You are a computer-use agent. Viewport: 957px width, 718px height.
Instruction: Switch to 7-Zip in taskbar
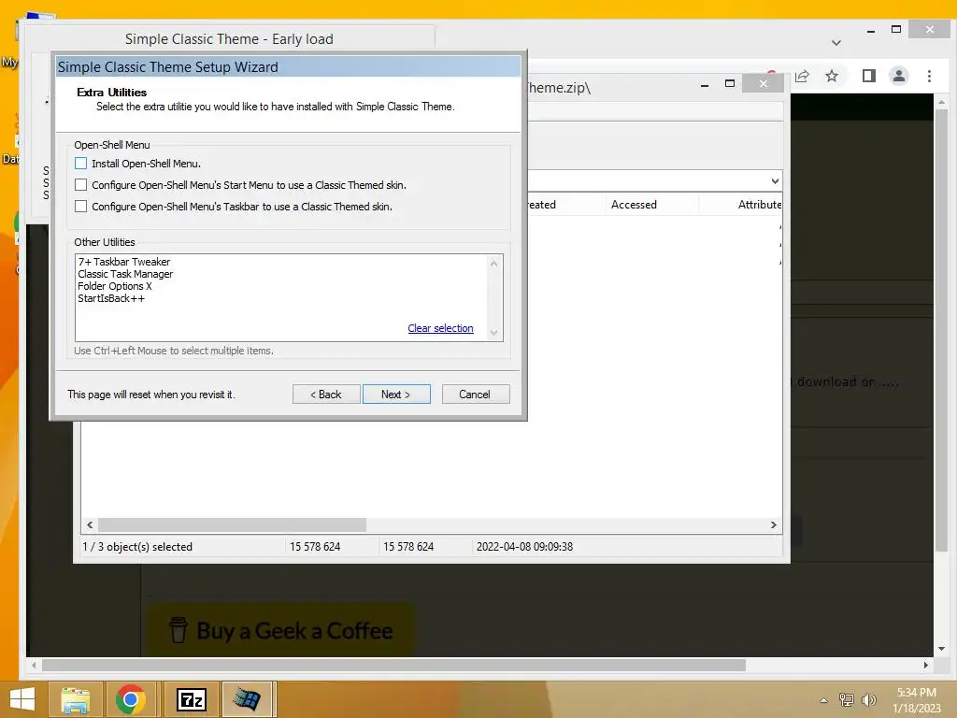click(x=191, y=699)
